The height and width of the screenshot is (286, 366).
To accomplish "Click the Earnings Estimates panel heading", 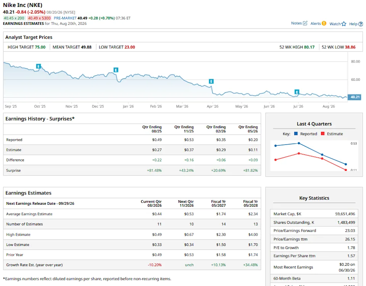I will click(28, 193).
